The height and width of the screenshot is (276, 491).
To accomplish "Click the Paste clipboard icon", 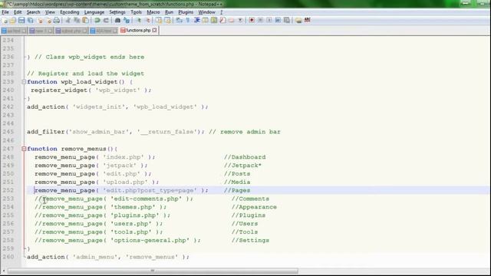I will click(x=85, y=21).
